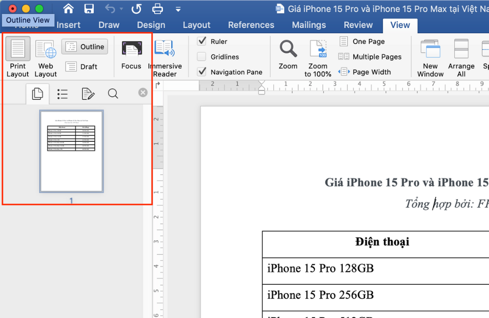Fit the view to Page Width

(x=365, y=72)
